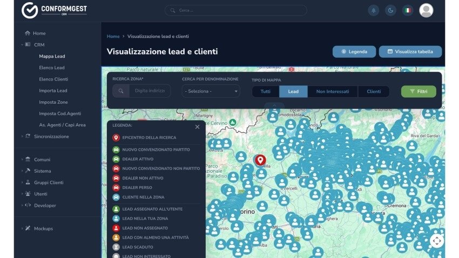The width and height of the screenshot is (459, 258).
Task: Close the Legenda panel
Action: click(x=197, y=127)
